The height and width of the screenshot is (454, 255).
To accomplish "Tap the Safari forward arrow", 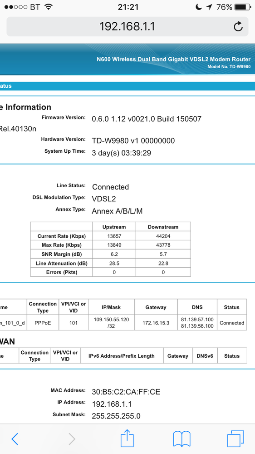I will (x=72, y=439).
